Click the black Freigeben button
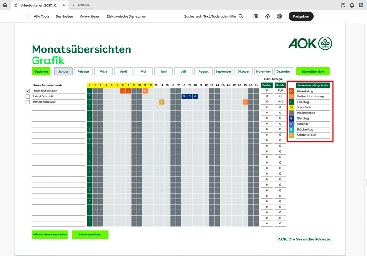367x256 pixels. pyautogui.click(x=301, y=16)
